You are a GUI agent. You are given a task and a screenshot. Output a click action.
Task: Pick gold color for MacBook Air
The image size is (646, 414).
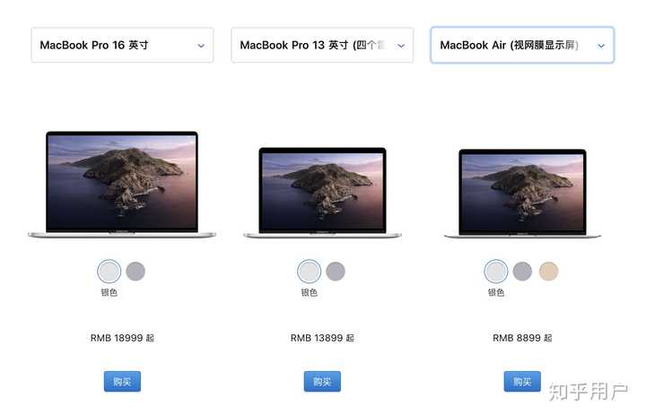549,272
